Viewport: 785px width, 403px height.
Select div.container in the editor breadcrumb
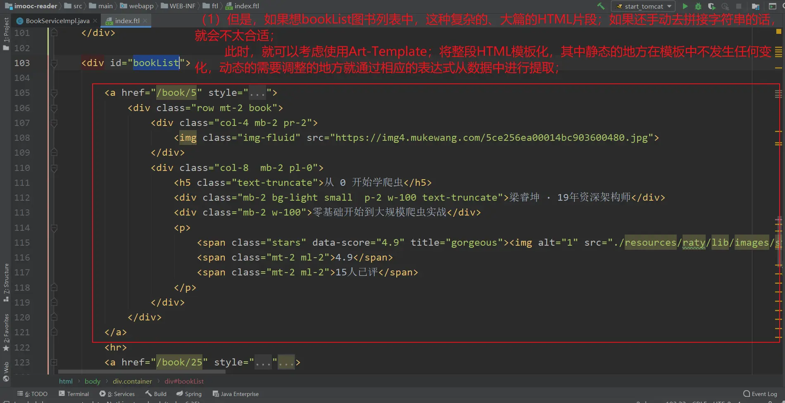click(132, 381)
